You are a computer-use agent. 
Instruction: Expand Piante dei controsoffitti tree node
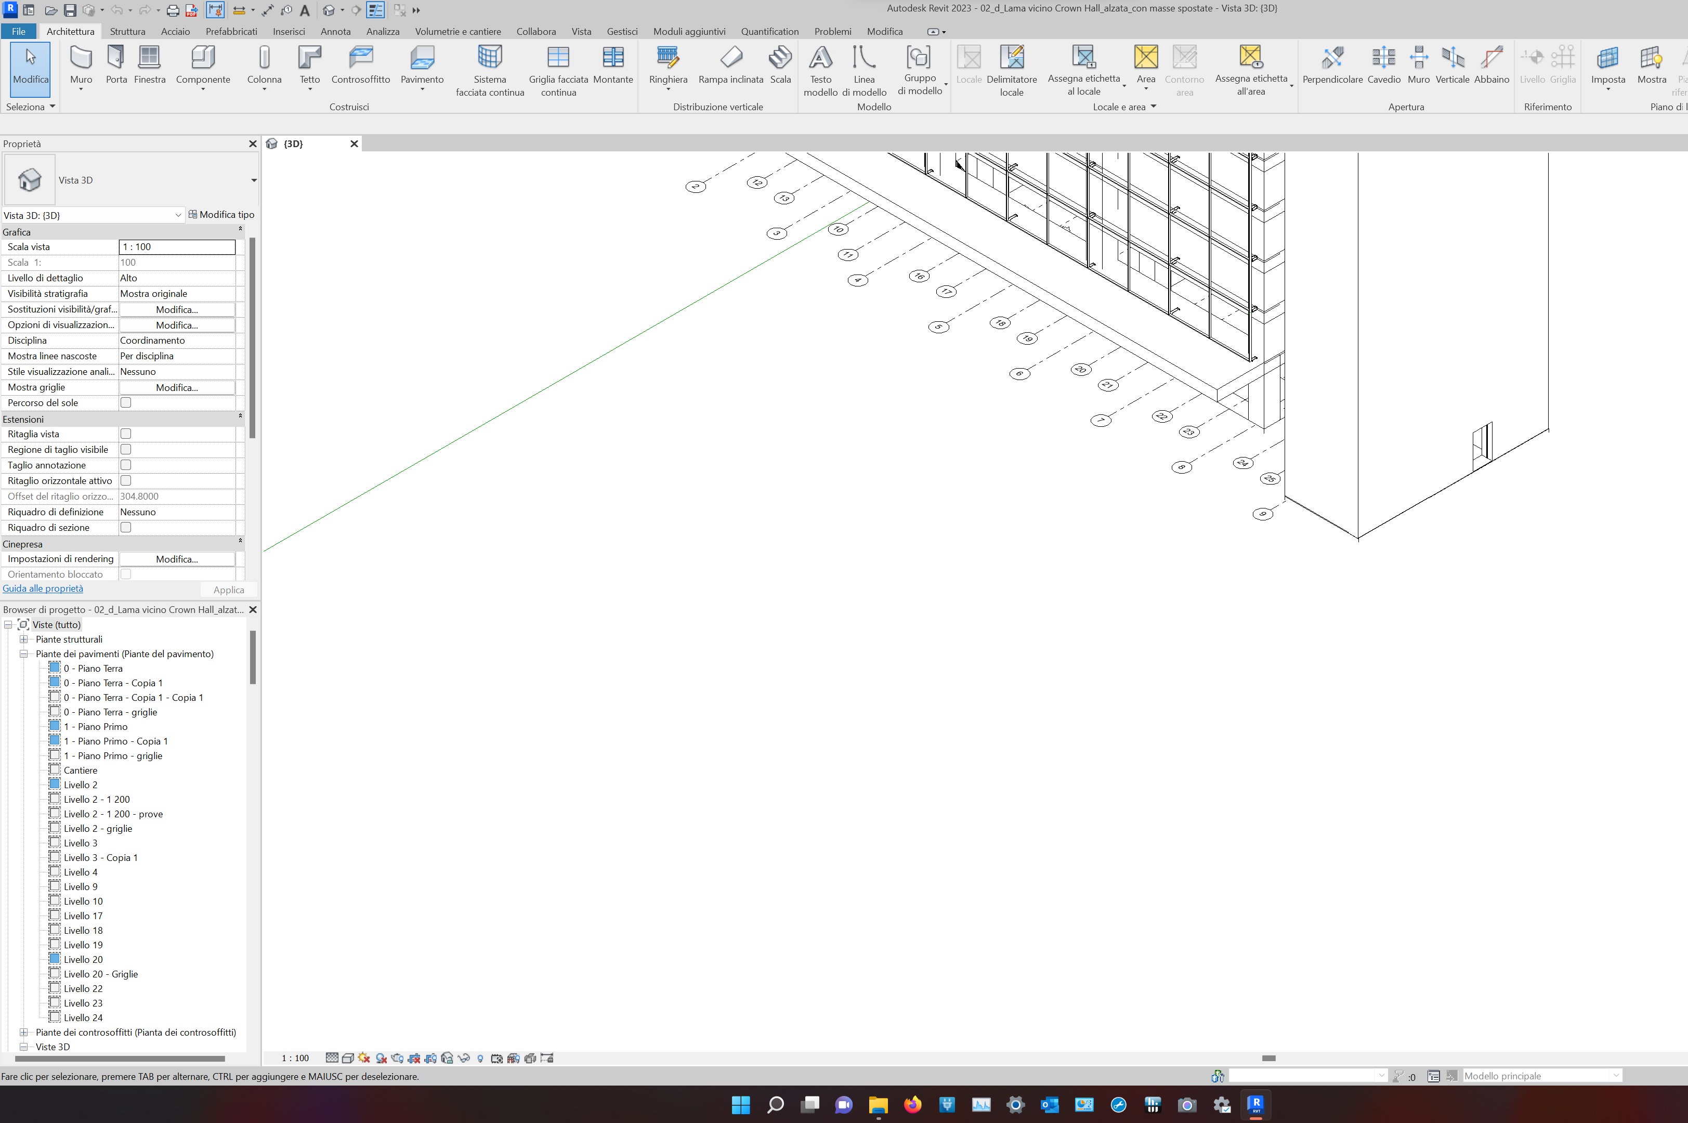coord(23,1032)
